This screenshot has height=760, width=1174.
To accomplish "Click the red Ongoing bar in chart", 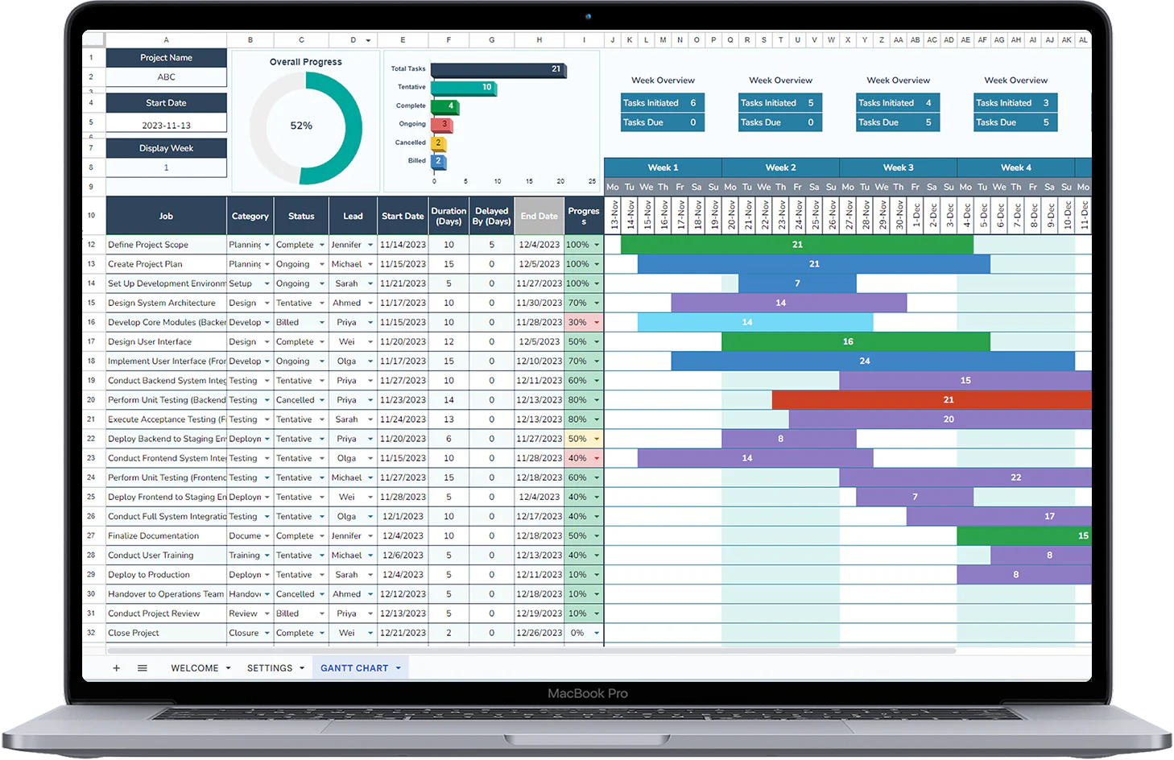I will [441, 125].
